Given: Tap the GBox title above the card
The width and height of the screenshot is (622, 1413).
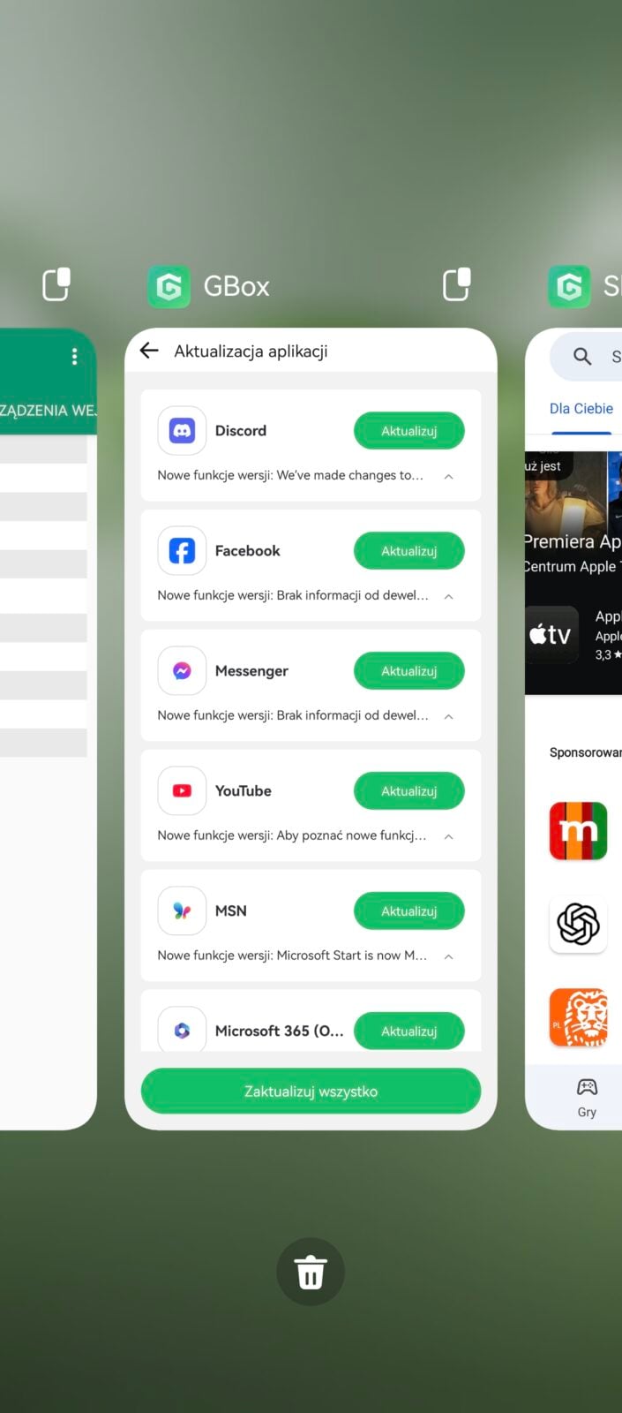Looking at the screenshot, I should coord(236,286).
